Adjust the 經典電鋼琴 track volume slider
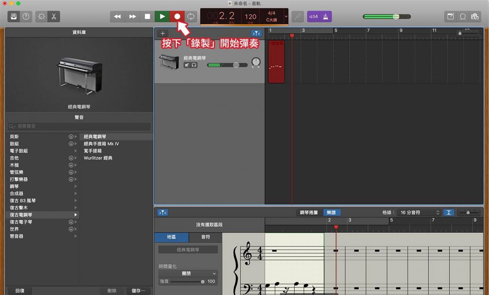 coord(227,65)
